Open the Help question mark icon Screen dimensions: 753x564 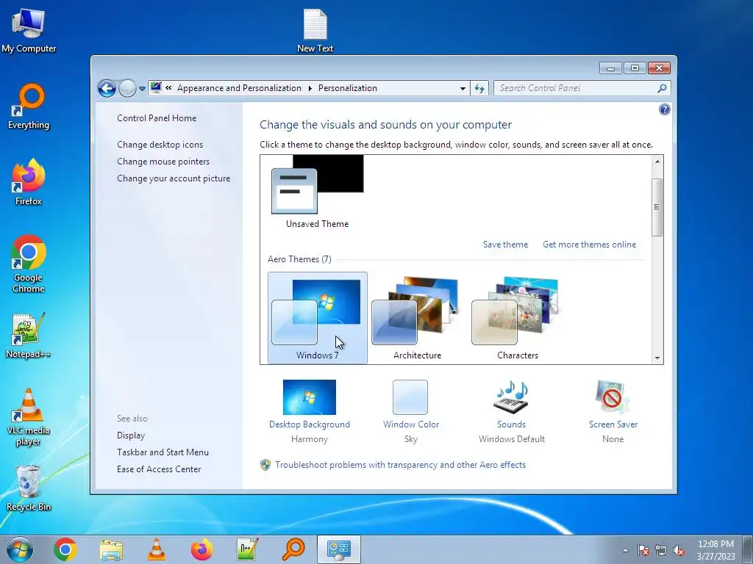tap(664, 110)
